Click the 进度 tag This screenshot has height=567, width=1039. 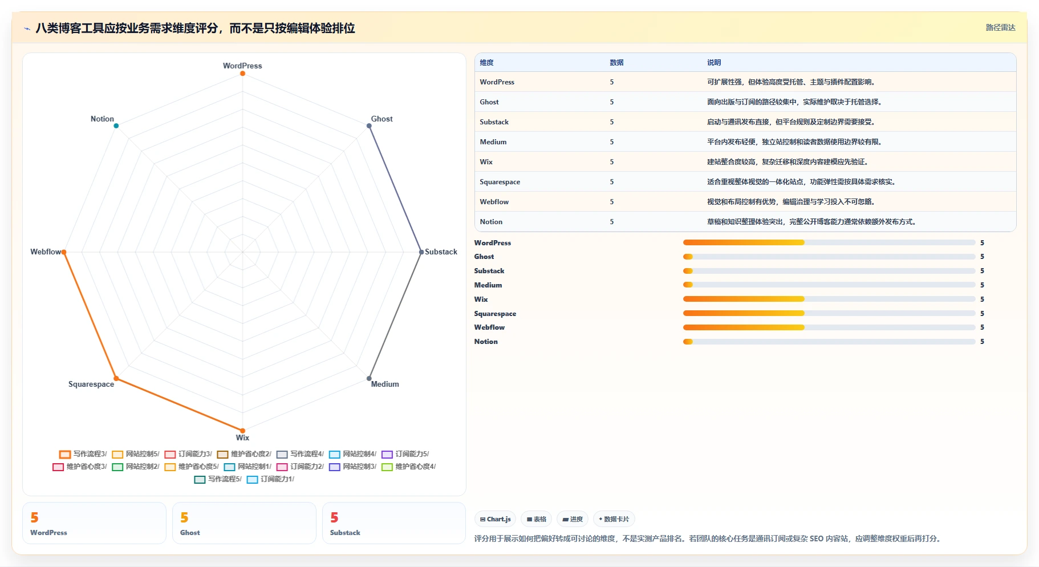coord(573,519)
